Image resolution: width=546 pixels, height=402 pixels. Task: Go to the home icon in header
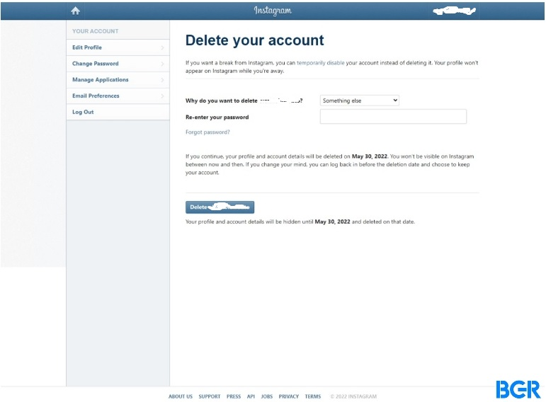coord(75,11)
